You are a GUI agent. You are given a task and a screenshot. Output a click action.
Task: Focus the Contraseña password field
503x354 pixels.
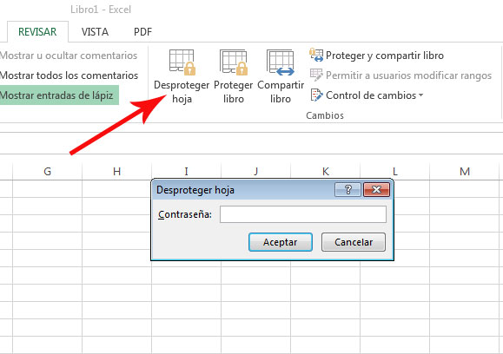[303, 214]
